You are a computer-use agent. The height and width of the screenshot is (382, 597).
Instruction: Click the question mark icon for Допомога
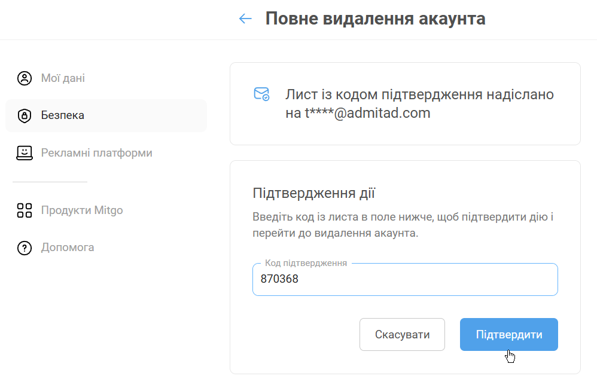click(24, 247)
